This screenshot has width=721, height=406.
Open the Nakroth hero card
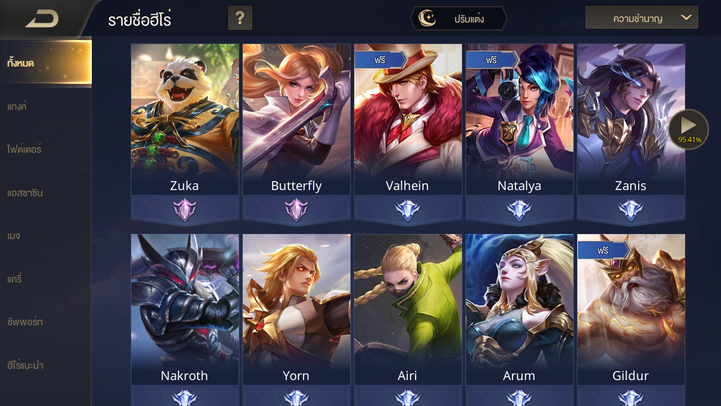(185, 310)
